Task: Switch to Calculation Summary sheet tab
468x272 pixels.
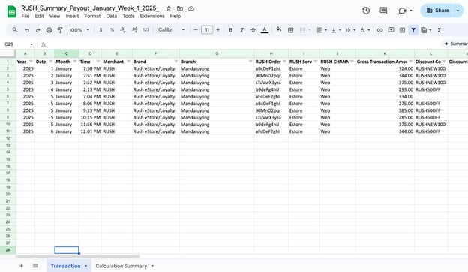Action: tap(121, 266)
